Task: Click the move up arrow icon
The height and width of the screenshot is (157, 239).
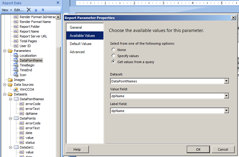Action: [36, 10]
